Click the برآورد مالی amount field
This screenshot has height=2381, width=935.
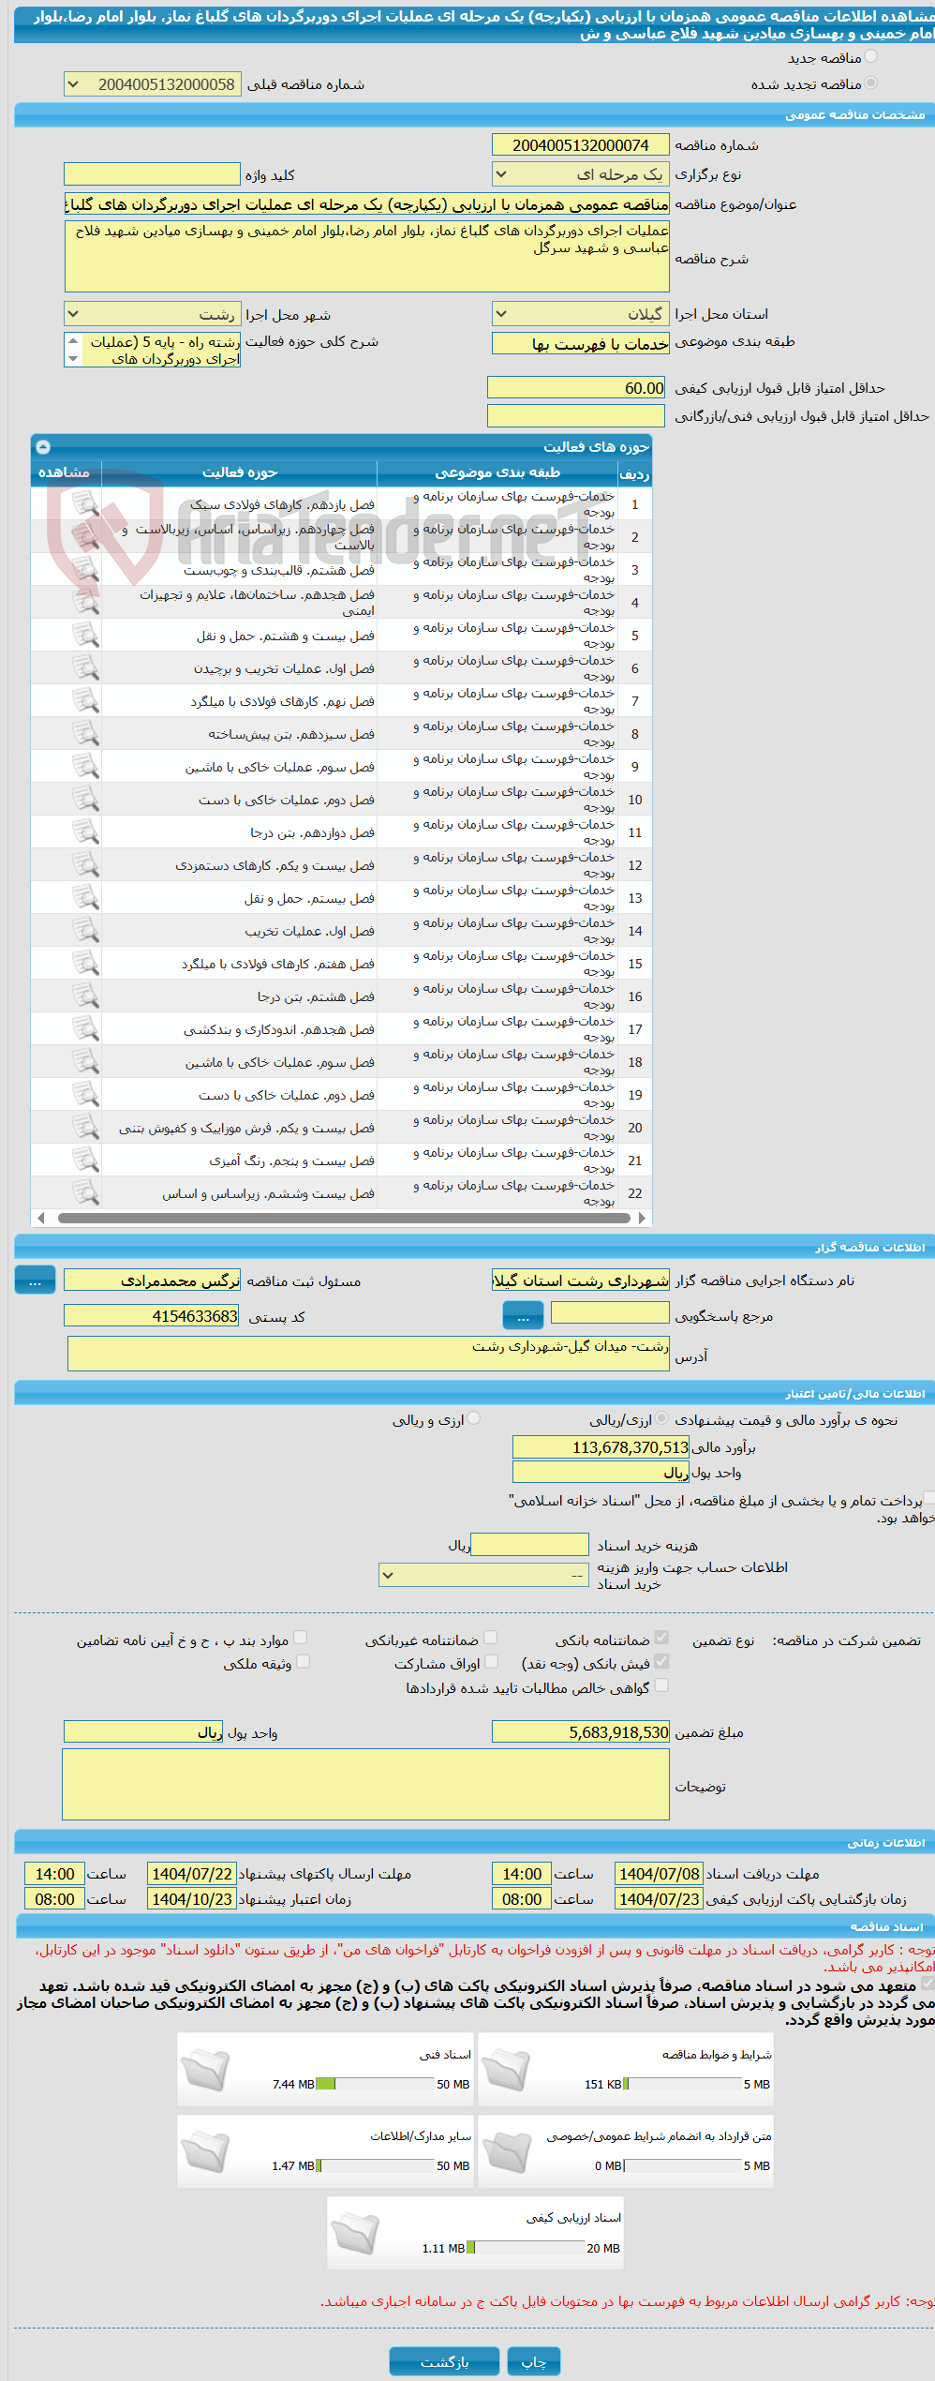pos(601,1447)
